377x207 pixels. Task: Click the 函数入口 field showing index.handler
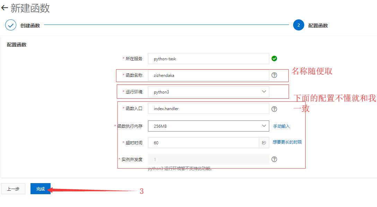coord(208,108)
